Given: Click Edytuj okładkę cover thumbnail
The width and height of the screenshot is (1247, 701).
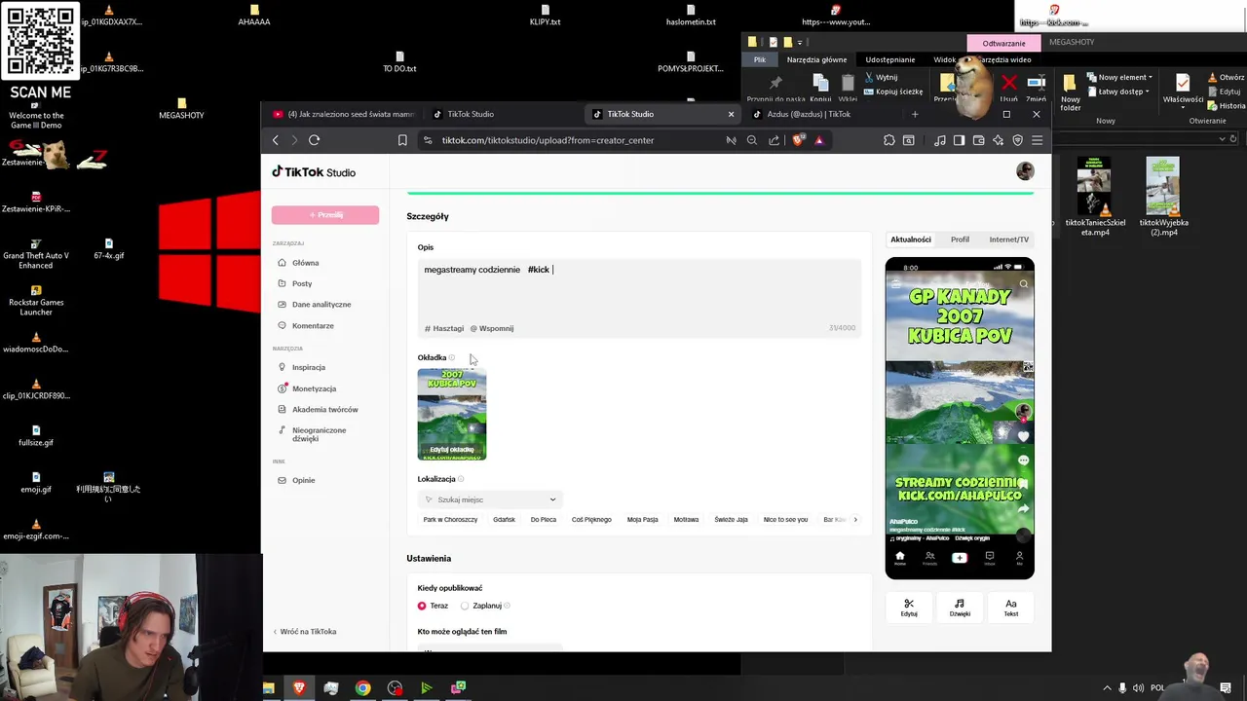Looking at the screenshot, I should [452, 414].
